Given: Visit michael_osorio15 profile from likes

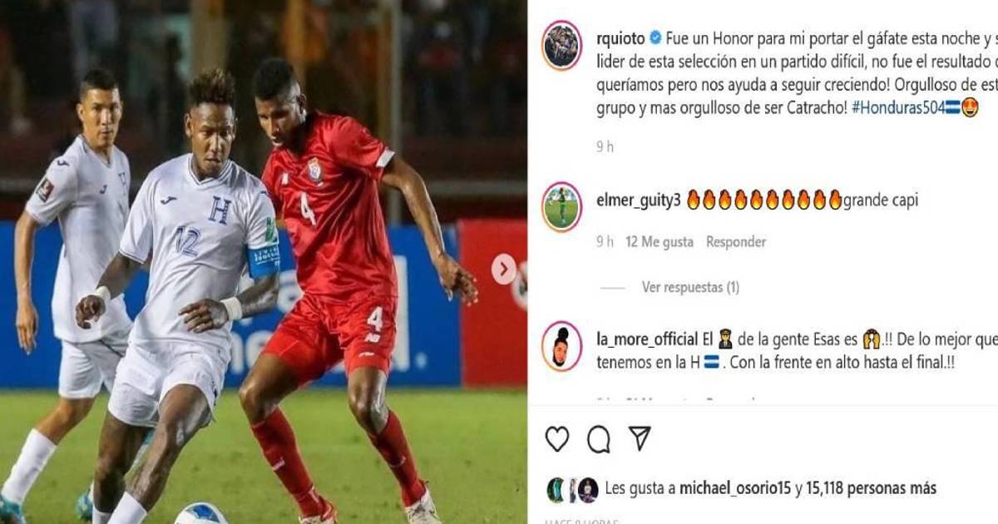Looking at the screenshot, I should pyautogui.click(x=735, y=488).
